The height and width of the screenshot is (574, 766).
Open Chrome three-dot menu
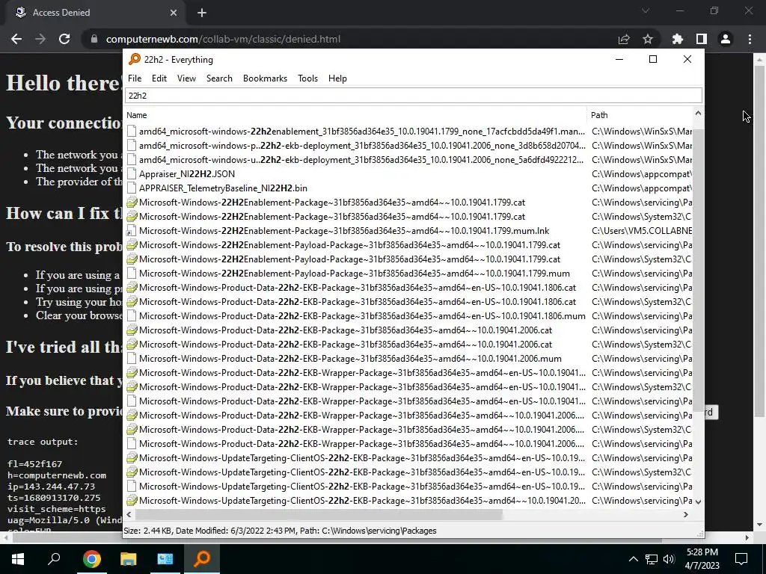(x=750, y=39)
